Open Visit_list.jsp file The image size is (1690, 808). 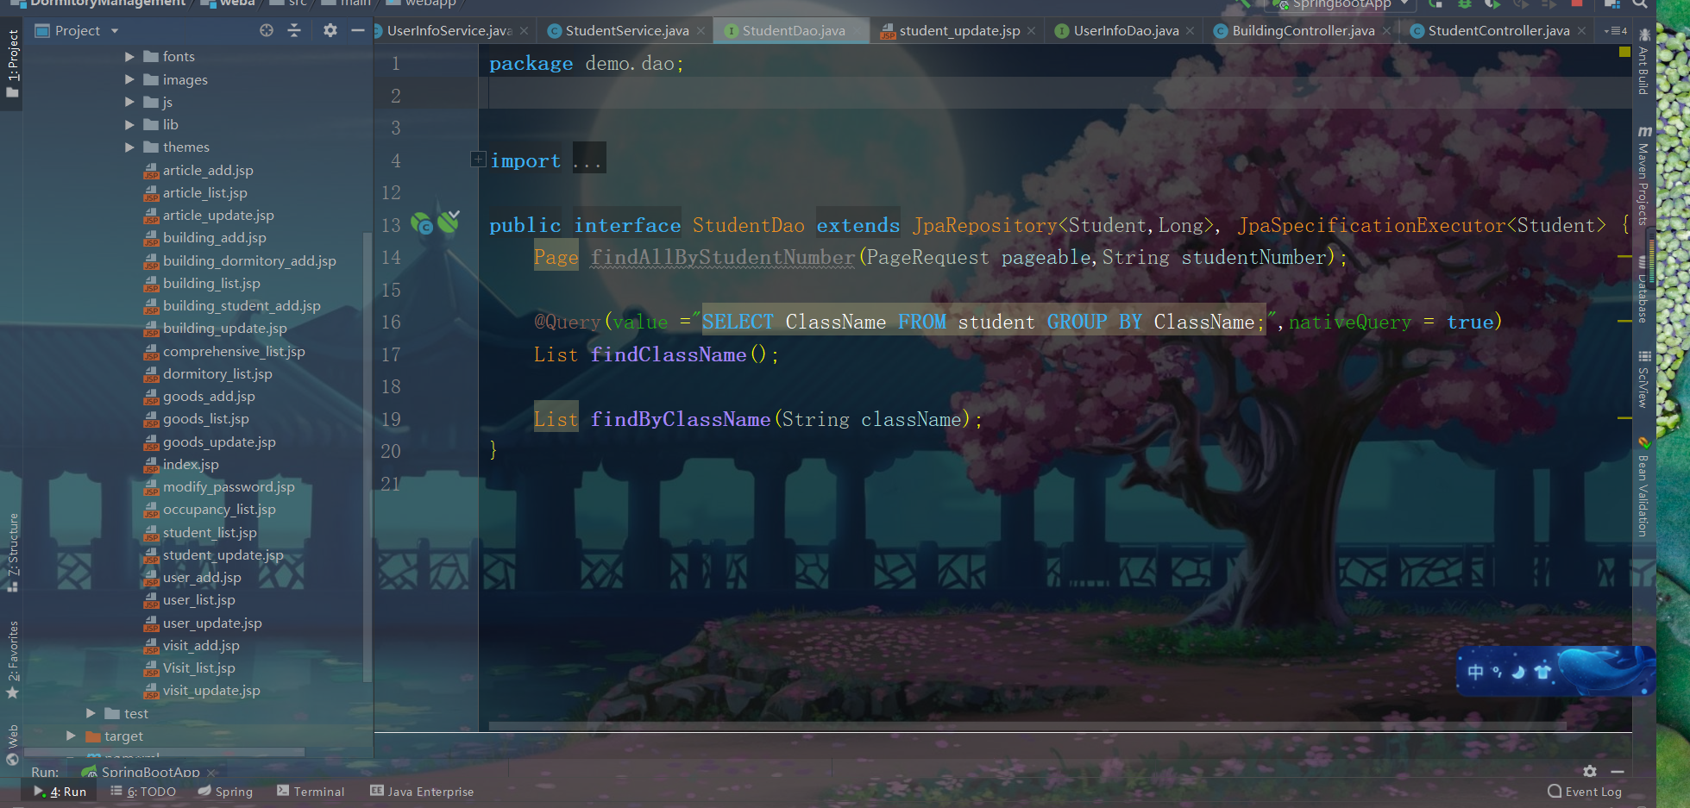(189, 668)
